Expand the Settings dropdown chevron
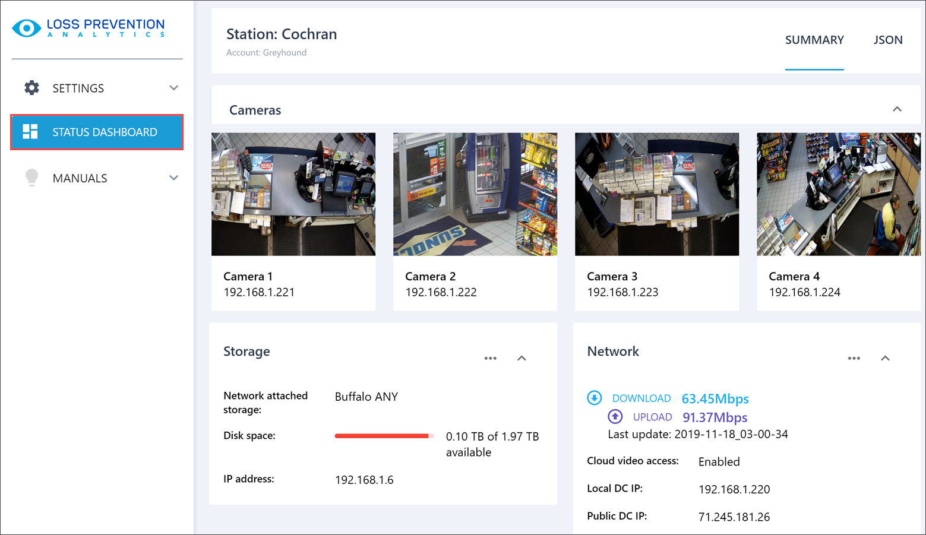The height and width of the screenshot is (535, 926). pyautogui.click(x=173, y=88)
